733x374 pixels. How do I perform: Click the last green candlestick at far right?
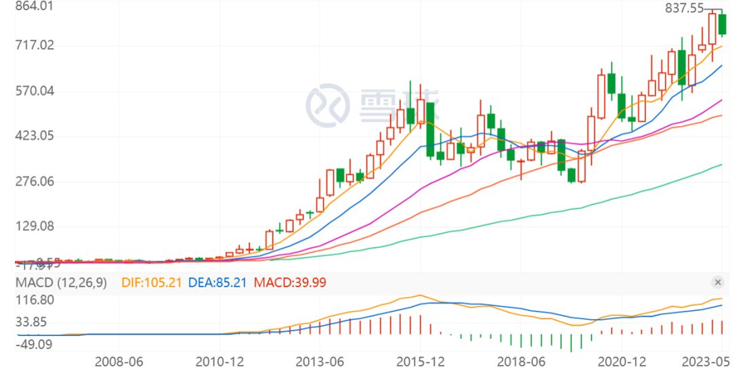click(722, 24)
